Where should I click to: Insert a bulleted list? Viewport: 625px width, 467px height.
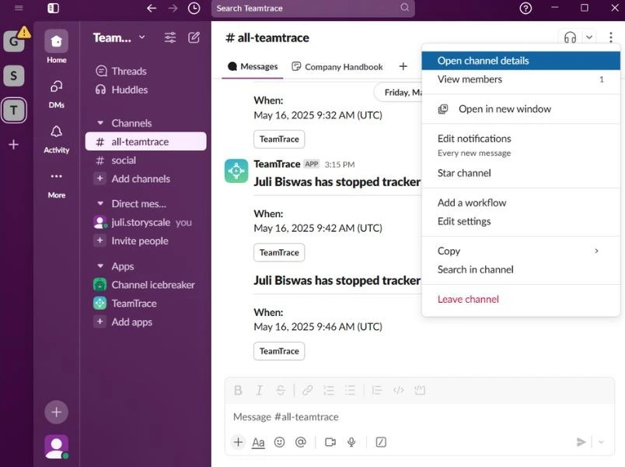(350, 390)
